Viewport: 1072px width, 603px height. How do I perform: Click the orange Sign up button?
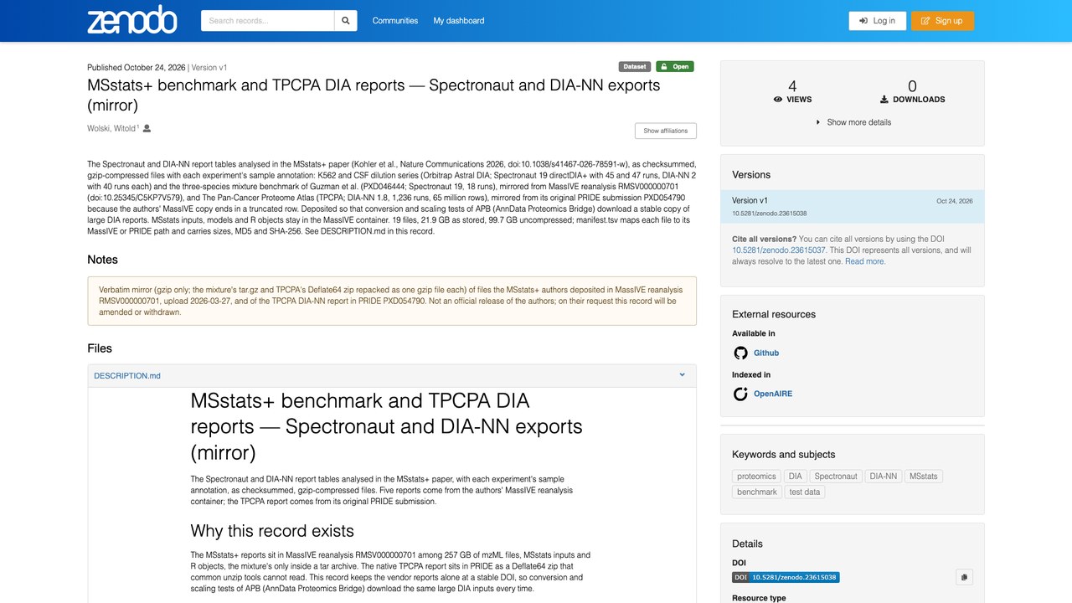pyautogui.click(x=942, y=21)
